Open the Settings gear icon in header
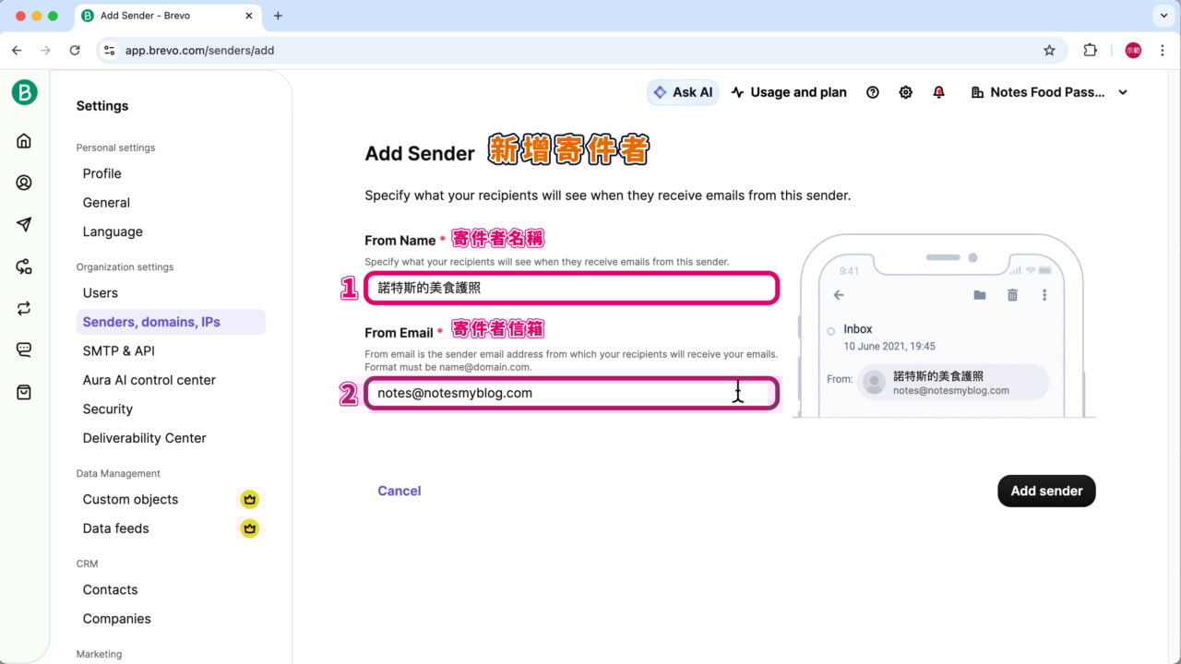This screenshot has height=664, width=1181. pyautogui.click(x=905, y=91)
